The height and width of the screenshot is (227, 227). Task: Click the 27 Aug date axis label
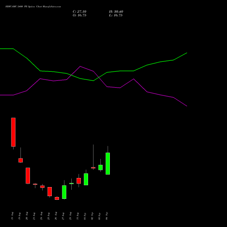click(x=63, y=216)
